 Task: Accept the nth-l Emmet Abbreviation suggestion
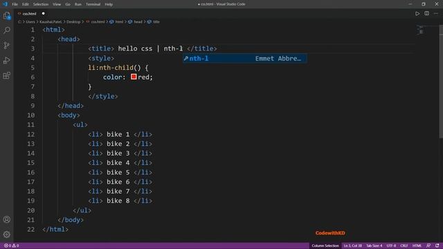(244, 58)
